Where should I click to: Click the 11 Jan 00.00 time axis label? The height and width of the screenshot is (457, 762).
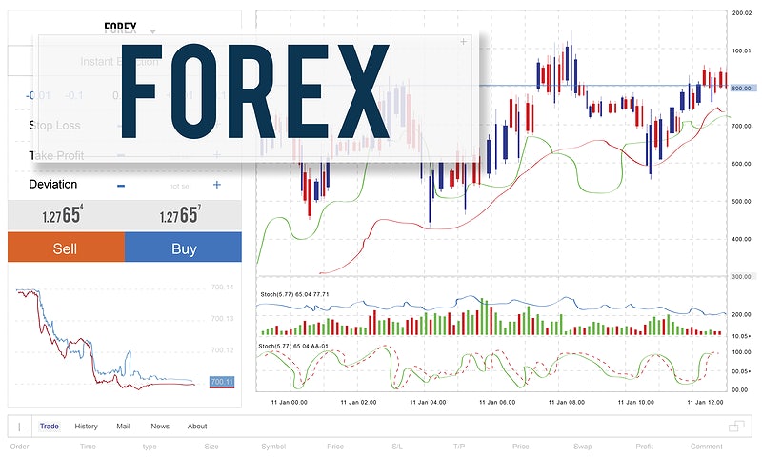pos(290,402)
